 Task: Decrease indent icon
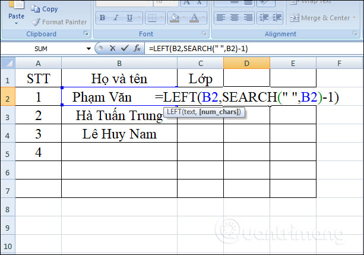(264, 18)
